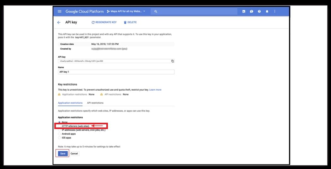This screenshot has width=331, height=169.
Task: Click the 'Key restrictions' heading
Action: click(68, 84)
